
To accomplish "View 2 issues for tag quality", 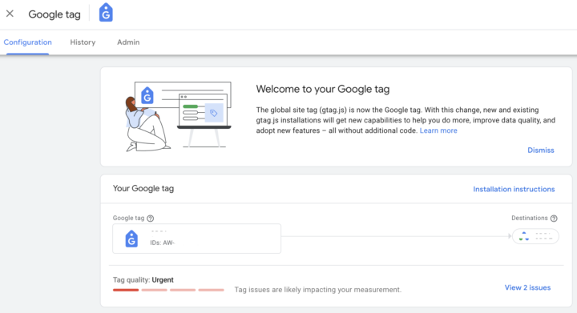I will coord(527,287).
